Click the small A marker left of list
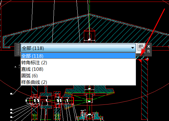Viewport: 169px width, 121px height. point(15,67)
